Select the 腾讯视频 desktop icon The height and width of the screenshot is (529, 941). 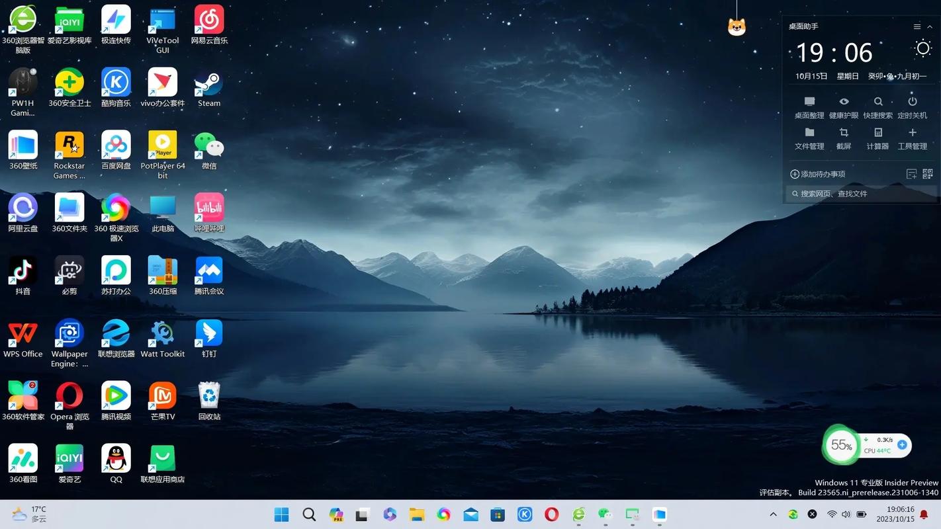pos(116,401)
